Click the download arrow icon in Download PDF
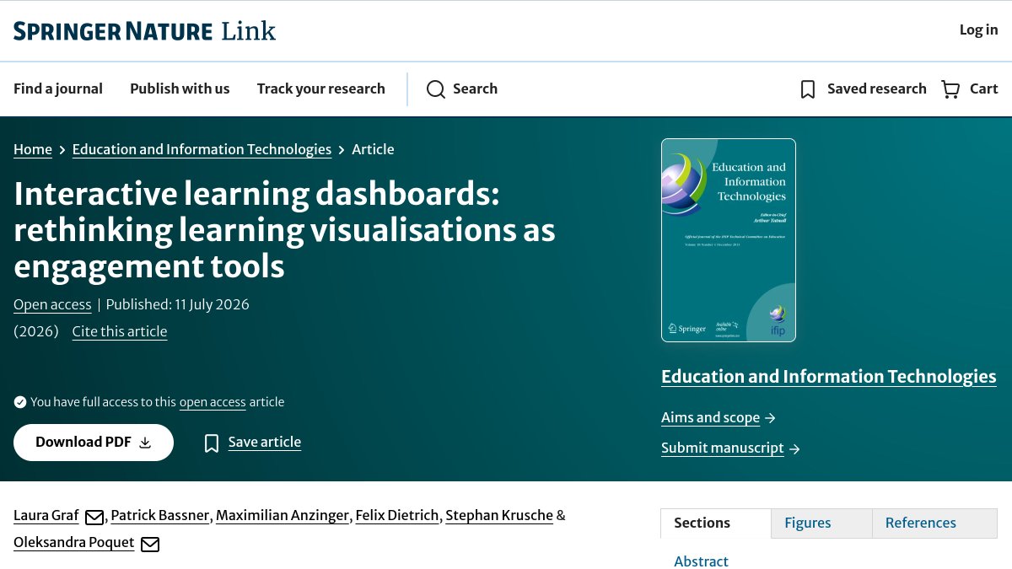The height and width of the screenshot is (569, 1012). [145, 443]
